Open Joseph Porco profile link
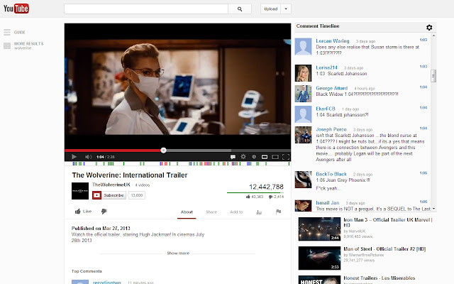 tap(331, 129)
